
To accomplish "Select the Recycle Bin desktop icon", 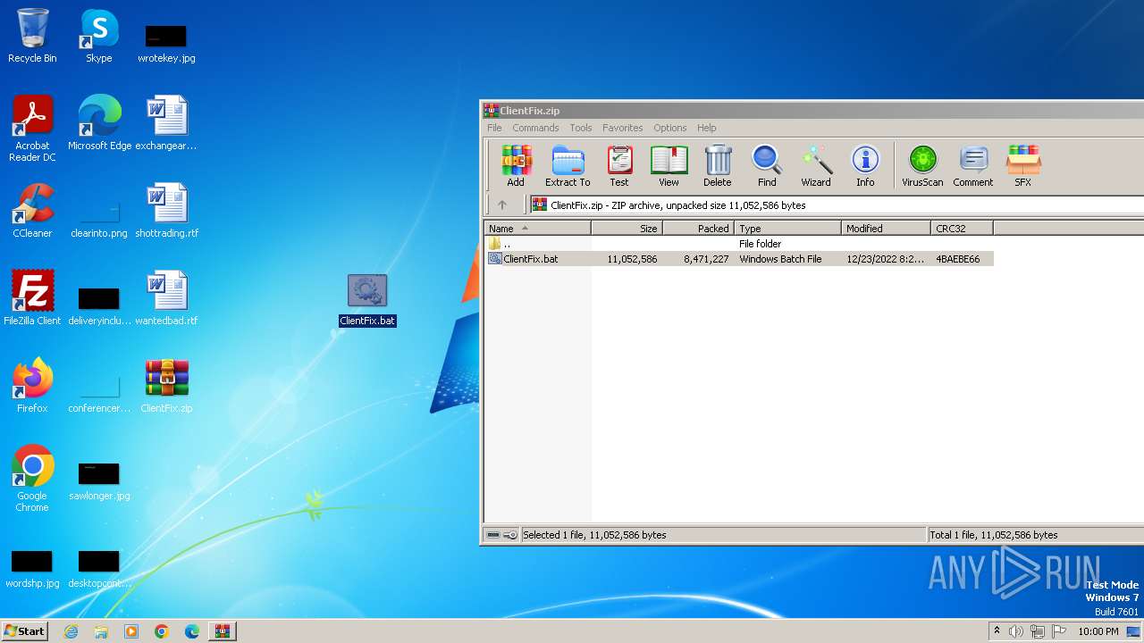I will 32,37.
